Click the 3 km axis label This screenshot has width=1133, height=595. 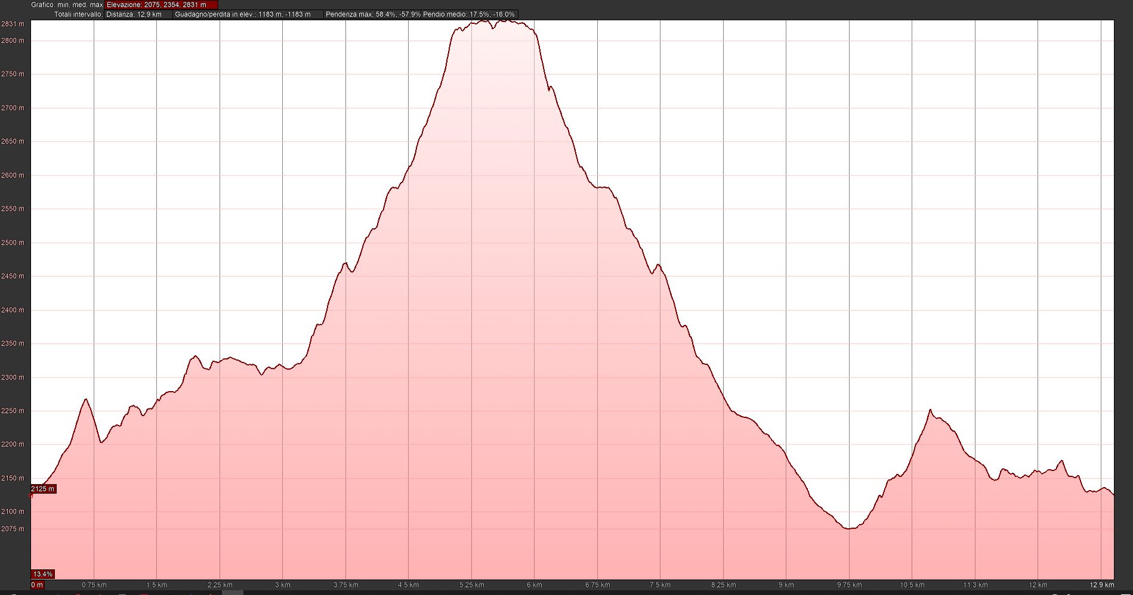point(283,585)
